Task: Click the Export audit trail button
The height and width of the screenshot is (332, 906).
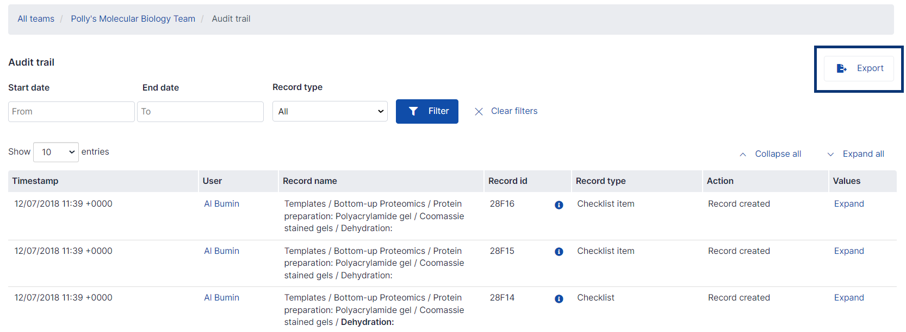Action: 859,68
